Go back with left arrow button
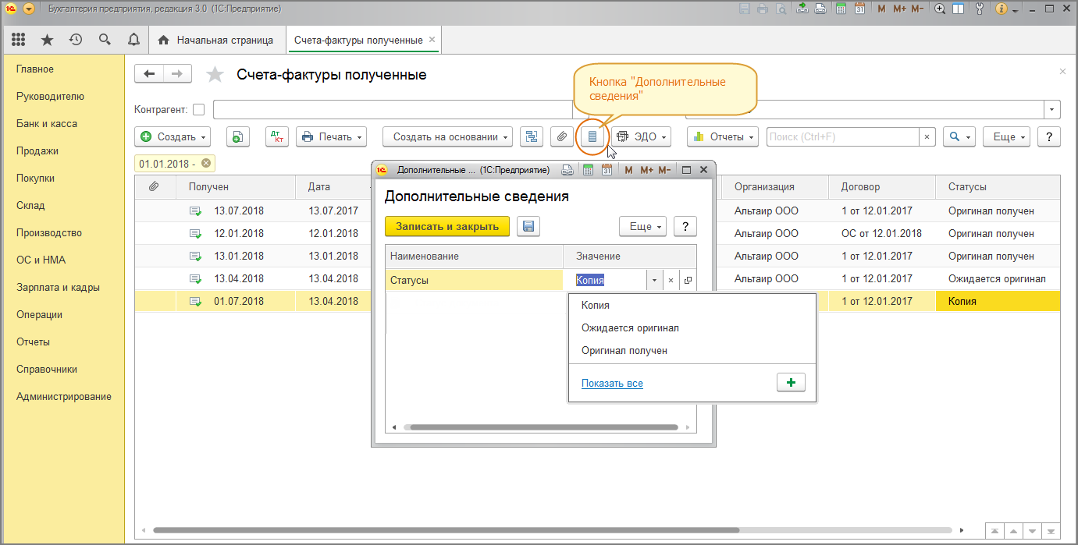 click(149, 73)
